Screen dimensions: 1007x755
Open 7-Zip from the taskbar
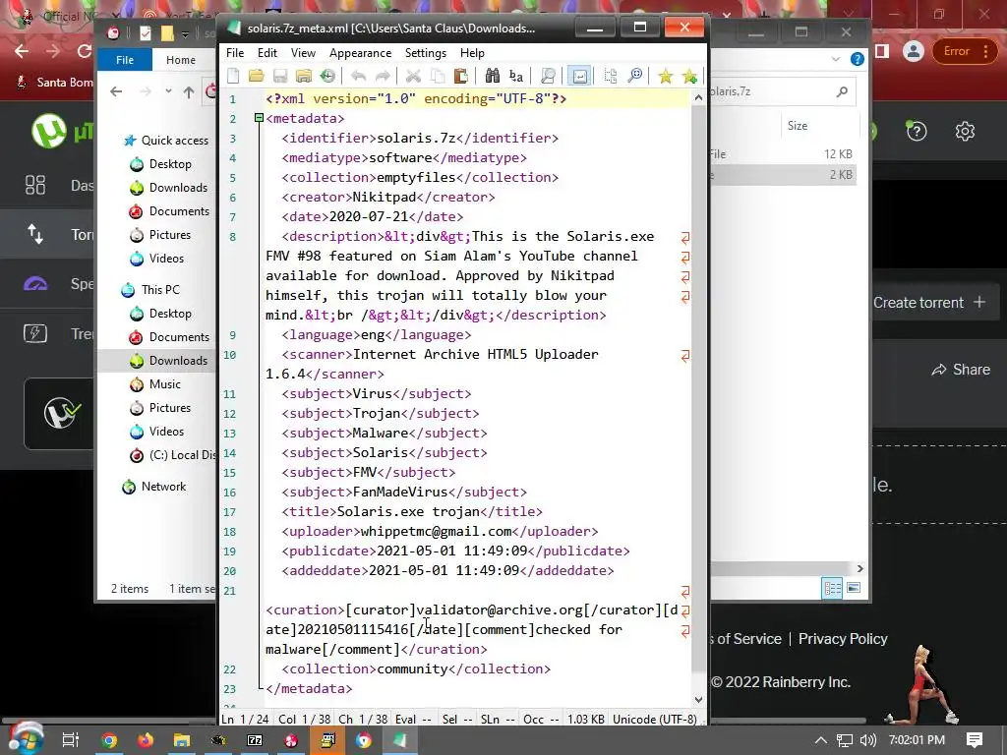tap(255, 740)
